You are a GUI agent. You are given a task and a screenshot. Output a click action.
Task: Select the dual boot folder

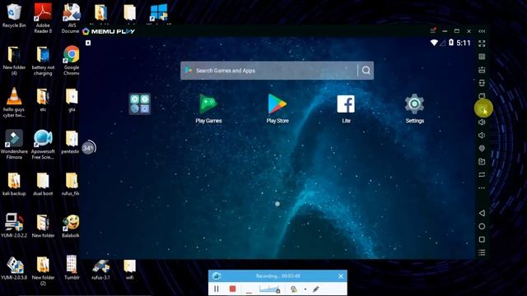43,184
